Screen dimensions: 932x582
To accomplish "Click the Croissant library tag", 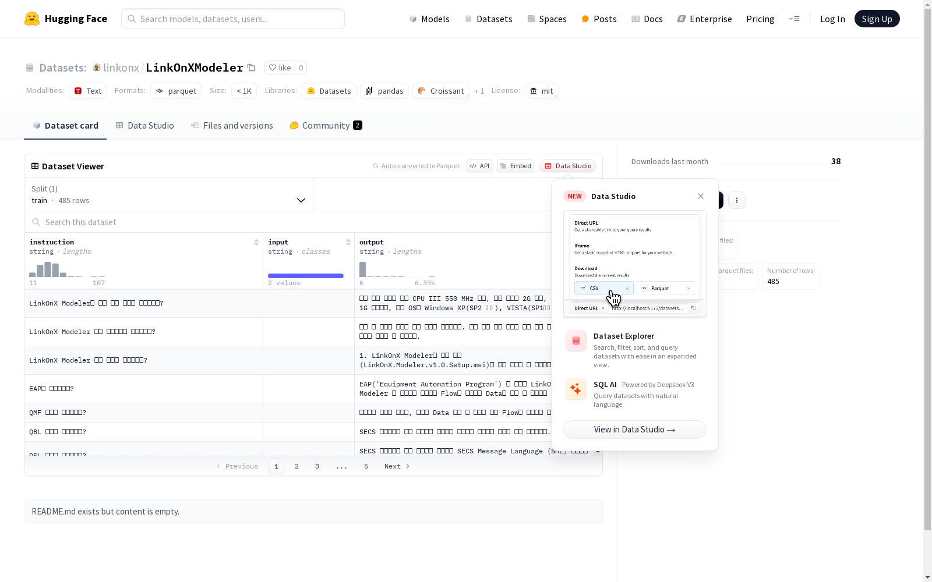I will [441, 91].
